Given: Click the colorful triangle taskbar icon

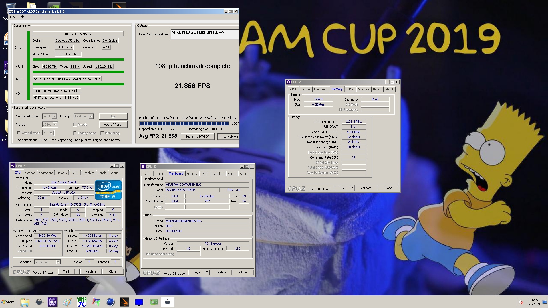Looking at the screenshot, I should 96,302.
